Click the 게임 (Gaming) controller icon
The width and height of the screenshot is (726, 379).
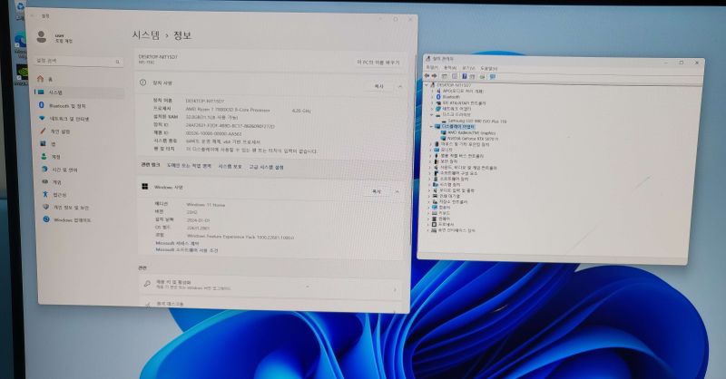[x=44, y=182]
